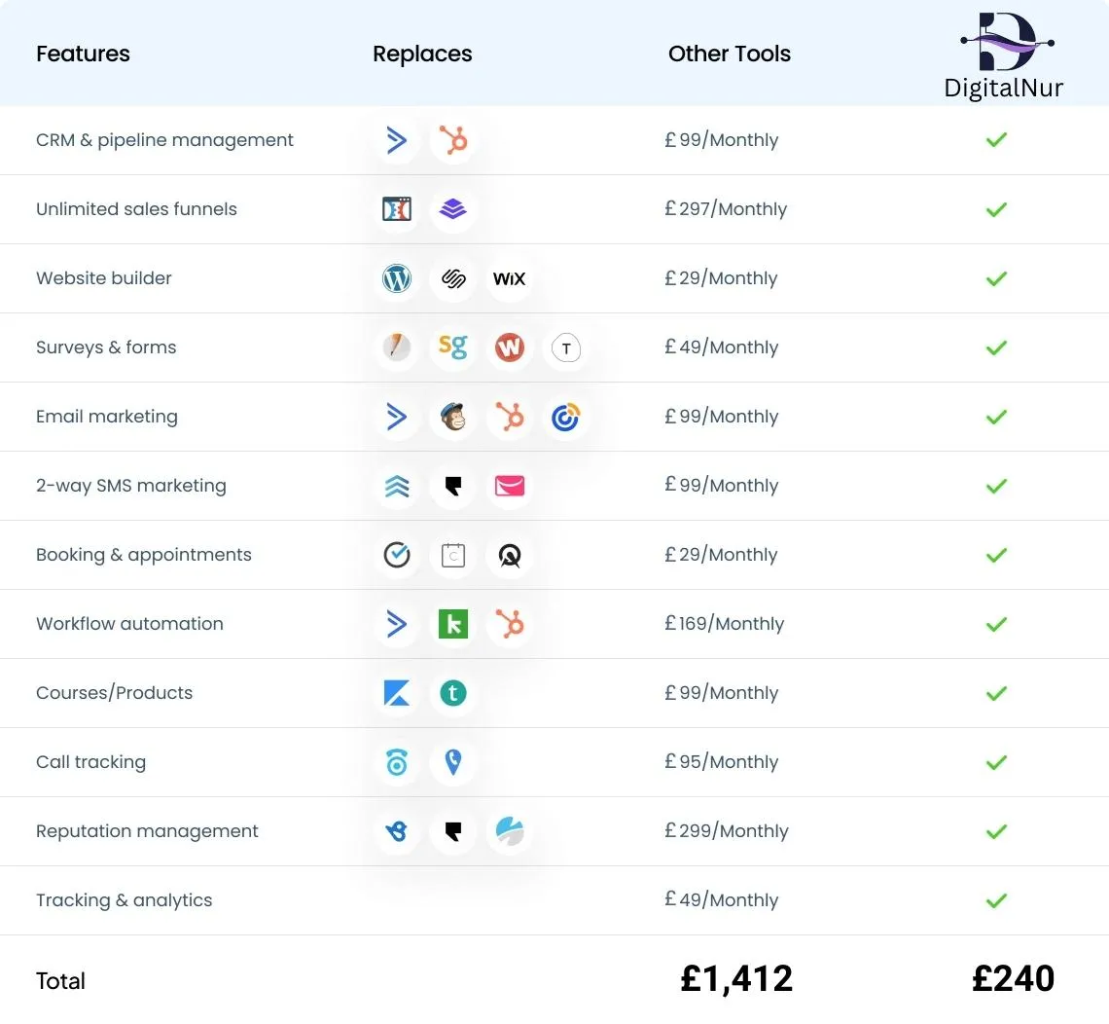Viewport: 1109px width, 1024px height.
Task: Click the ClickFunnels icon in sales funnels row
Action: tap(397, 209)
